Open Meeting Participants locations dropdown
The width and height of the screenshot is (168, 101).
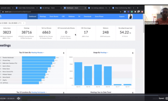[39, 92]
